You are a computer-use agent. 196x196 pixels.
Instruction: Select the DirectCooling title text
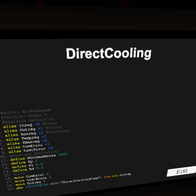[109, 53]
